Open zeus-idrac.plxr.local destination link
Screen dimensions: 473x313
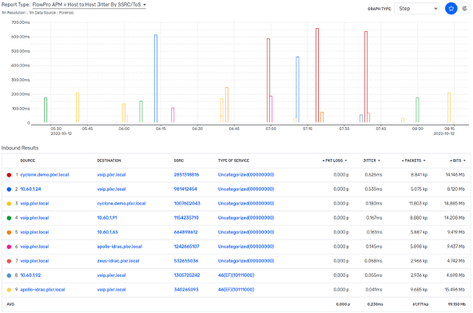coord(118,261)
